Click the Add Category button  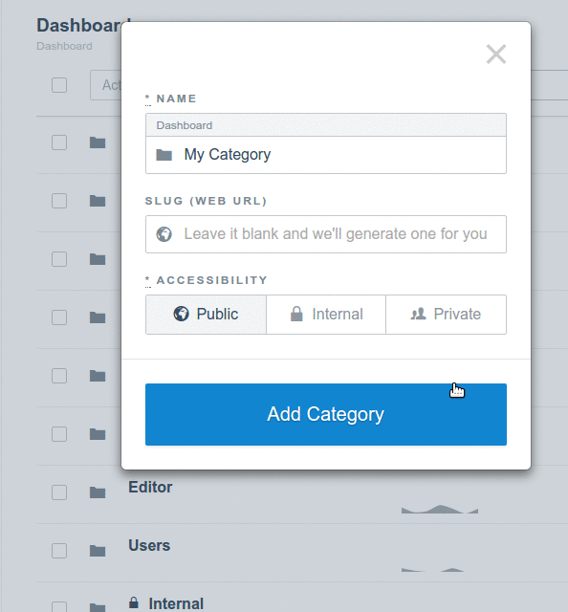click(x=326, y=414)
